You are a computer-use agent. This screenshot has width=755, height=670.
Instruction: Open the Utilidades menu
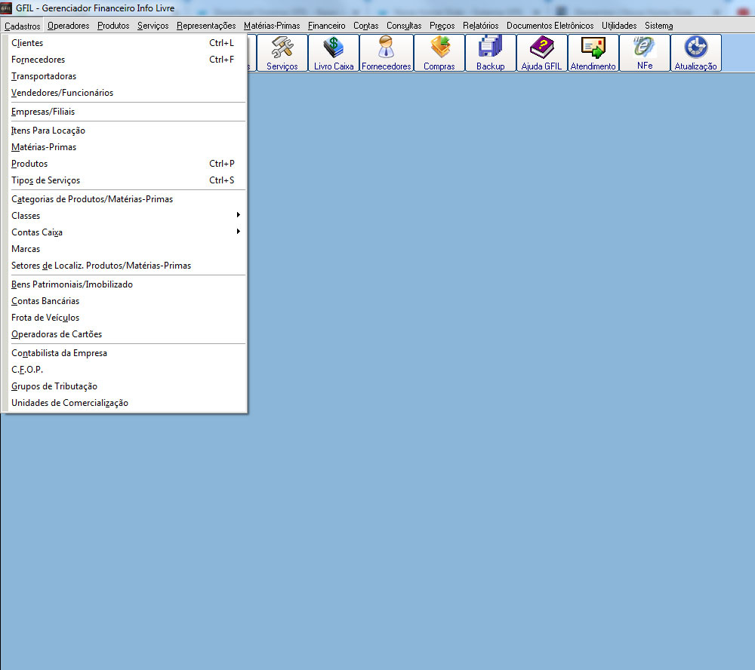619,26
